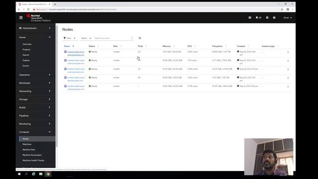318x179 pixels.
Task: Open the help question mark icon
Action: point(274,18)
